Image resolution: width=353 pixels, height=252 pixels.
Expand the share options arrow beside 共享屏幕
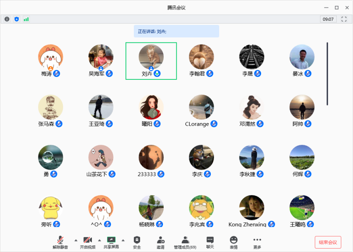pyautogui.click(x=123, y=240)
